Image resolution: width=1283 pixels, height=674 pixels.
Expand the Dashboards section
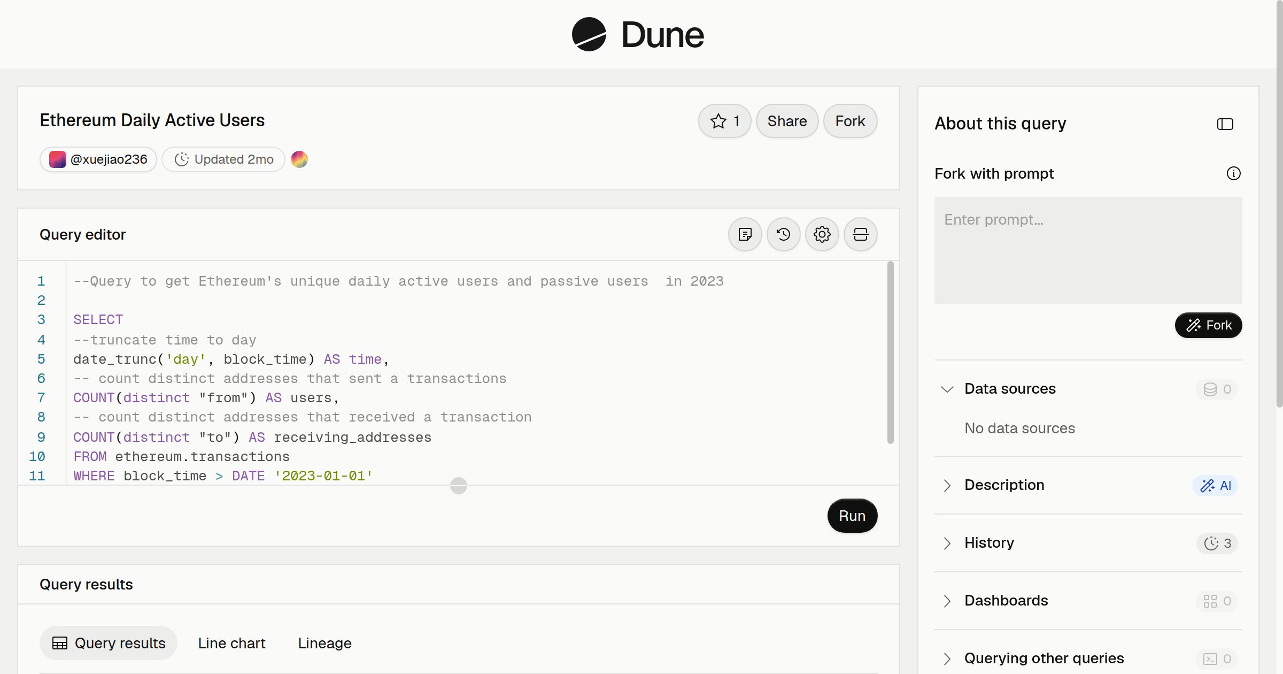[x=947, y=601]
